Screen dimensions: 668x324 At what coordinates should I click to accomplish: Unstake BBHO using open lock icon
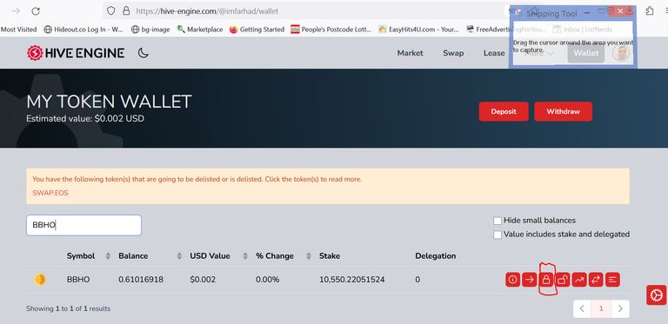(x=563, y=280)
